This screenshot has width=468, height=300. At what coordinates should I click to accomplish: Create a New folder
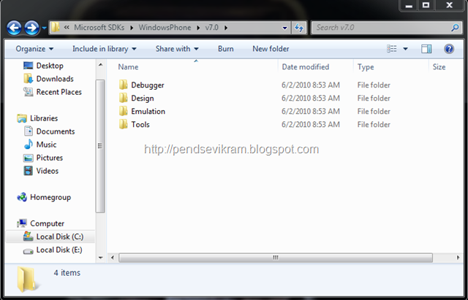pyautogui.click(x=271, y=49)
